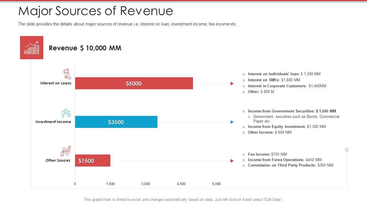The width and height of the screenshot is (367, 206).
Task: Click the Major Sources of Revenue title
Action: 95,11
